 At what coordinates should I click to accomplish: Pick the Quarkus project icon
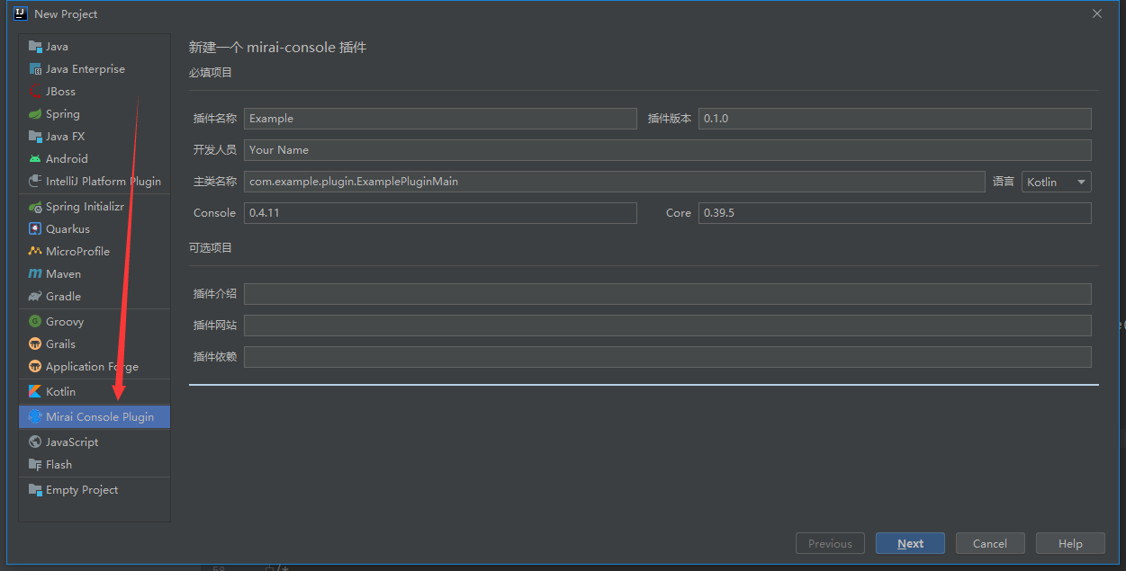click(x=35, y=229)
